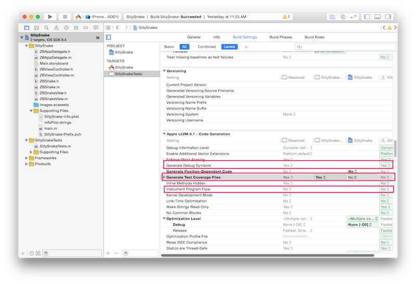416x284 pixels.
Task: Collapse the SillySnakeTests folder group
Action: [x=25, y=140]
